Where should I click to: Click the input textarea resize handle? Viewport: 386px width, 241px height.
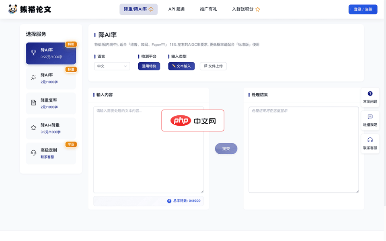click(202, 191)
